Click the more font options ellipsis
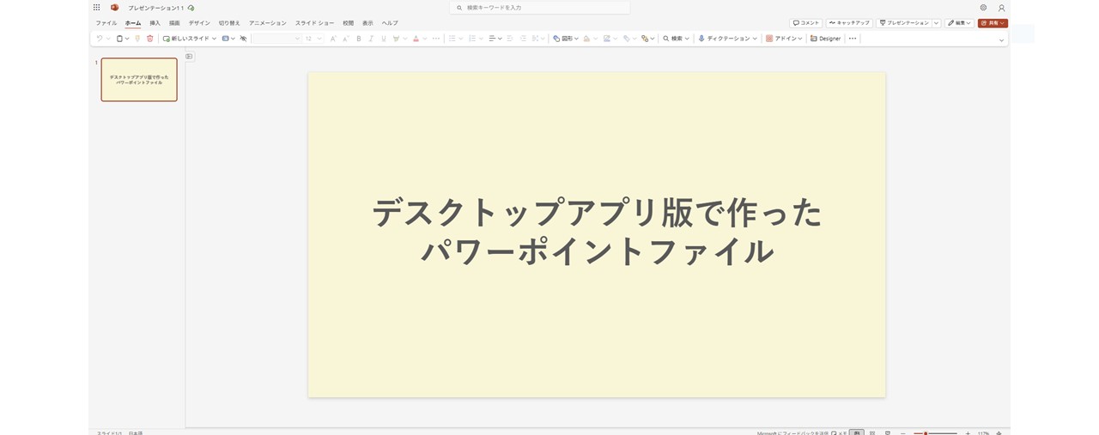The image size is (1099, 435). 436,39
